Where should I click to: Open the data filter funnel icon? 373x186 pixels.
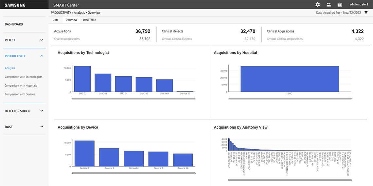point(366,13)
